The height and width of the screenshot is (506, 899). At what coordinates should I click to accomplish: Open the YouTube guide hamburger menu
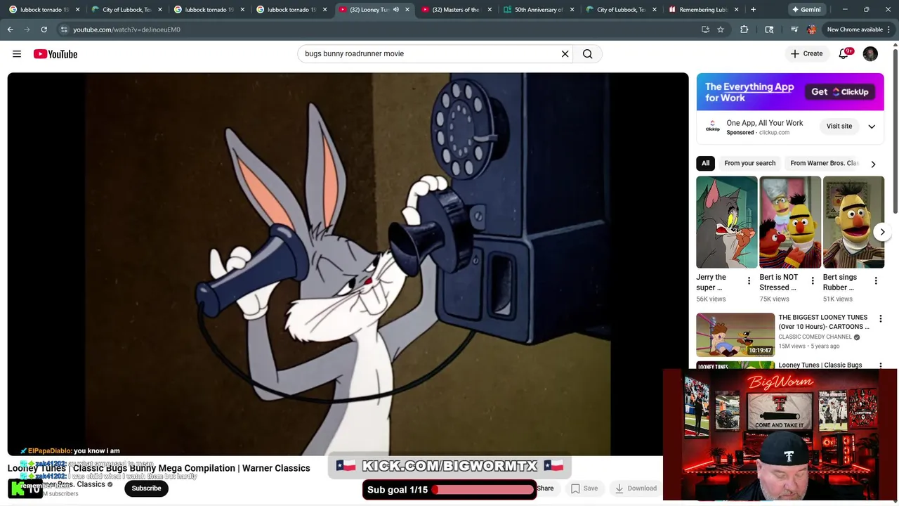pos(17,54)
